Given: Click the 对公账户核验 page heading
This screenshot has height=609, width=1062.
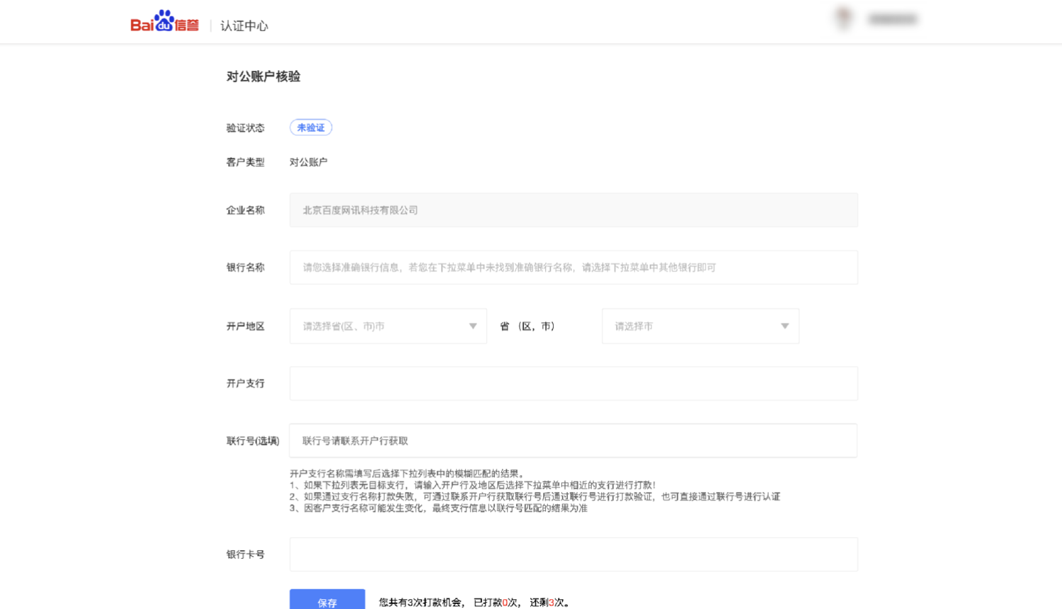Looking at the screenshot, I should pyautogui.click(x=263, y=76).
